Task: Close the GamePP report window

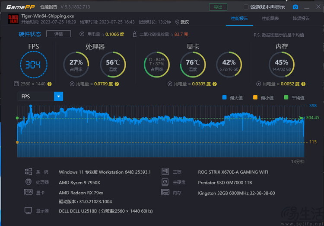Action: tap(318, 7)
